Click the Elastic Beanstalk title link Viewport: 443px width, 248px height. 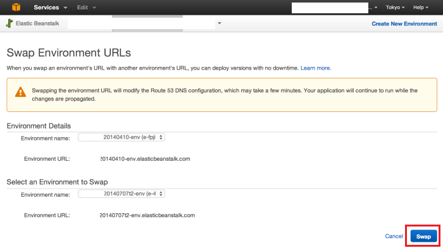[37, 23]
